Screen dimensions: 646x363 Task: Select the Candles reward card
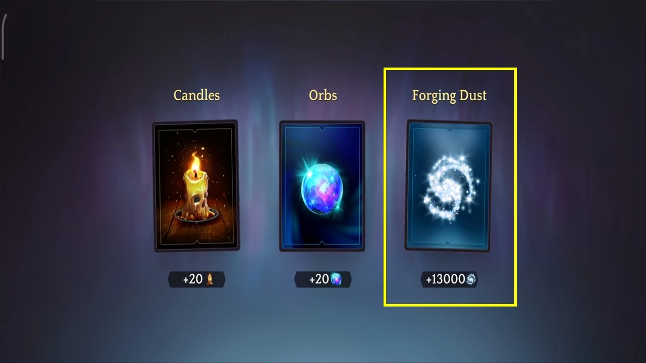[196, 186]
